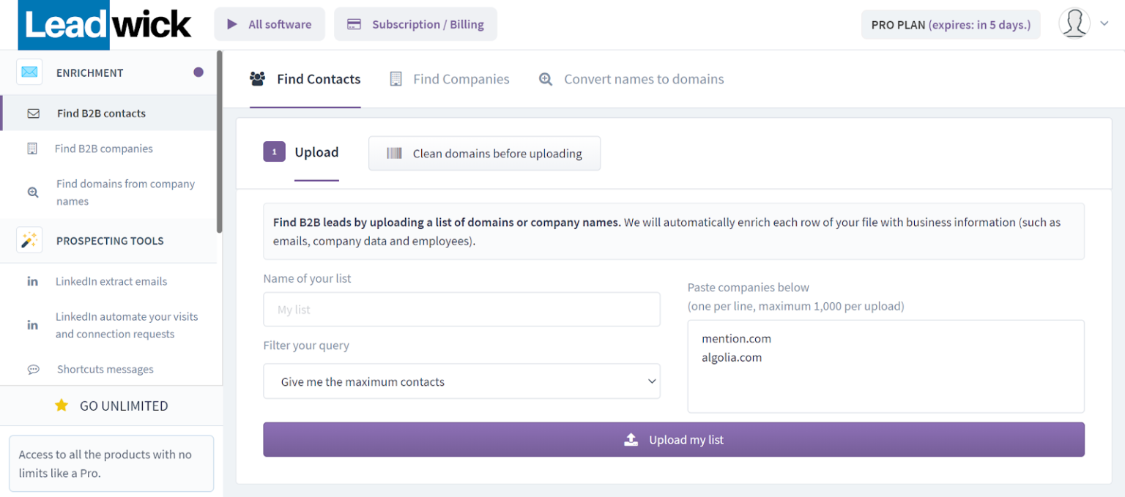
Task: Click the Prospecting Tools magic wand icon
Action: pos(29,241)
